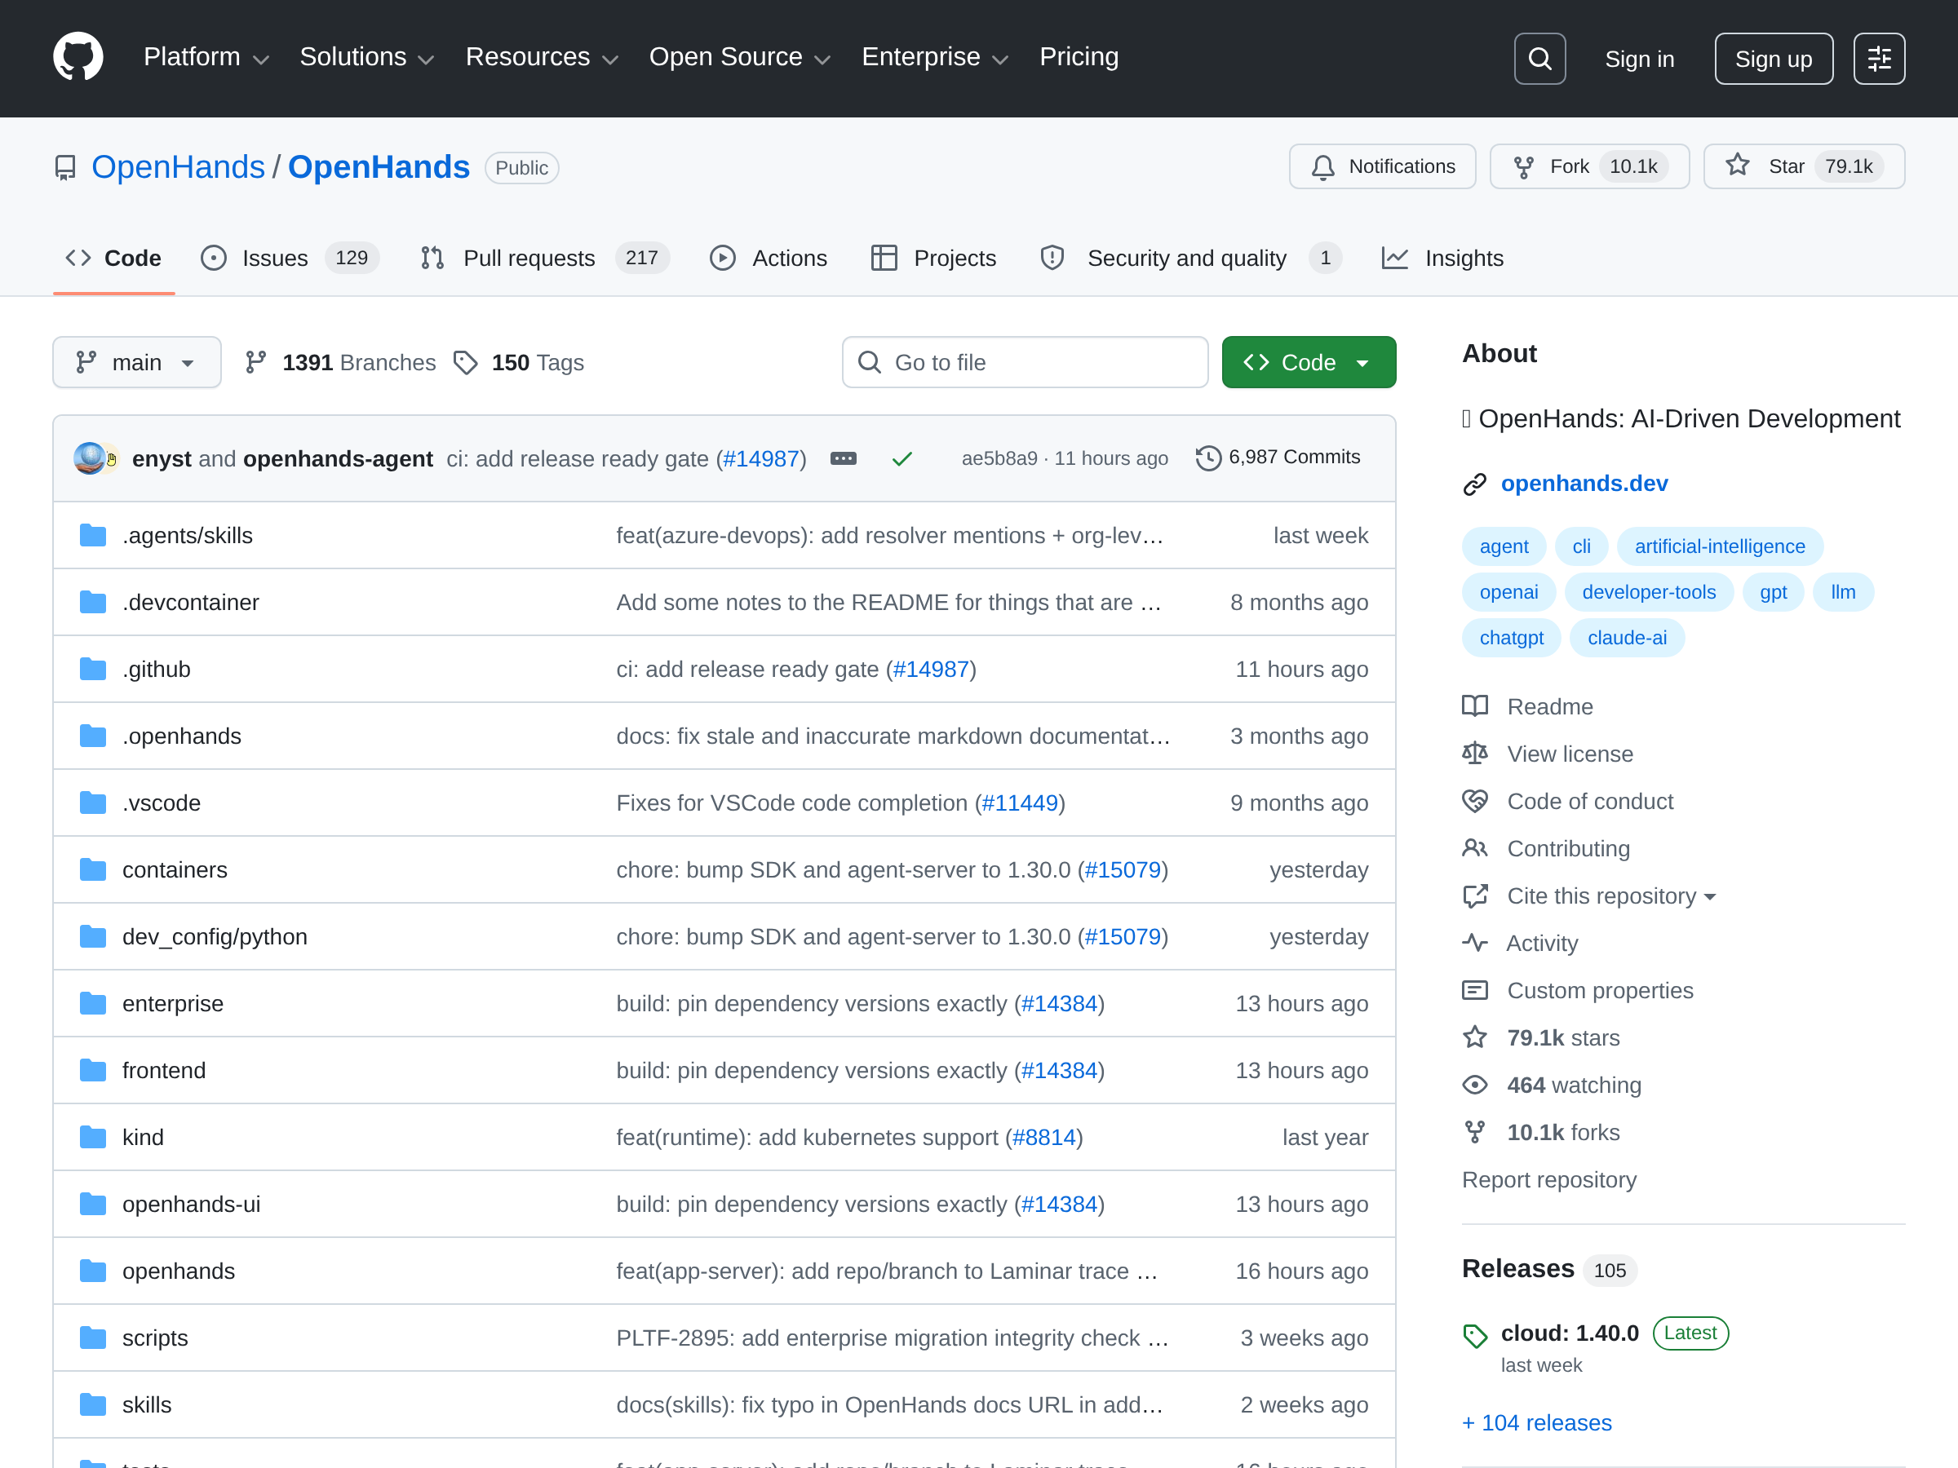Expand the commit message ellipsis button

pyautogui.click(x=843, y=458)
